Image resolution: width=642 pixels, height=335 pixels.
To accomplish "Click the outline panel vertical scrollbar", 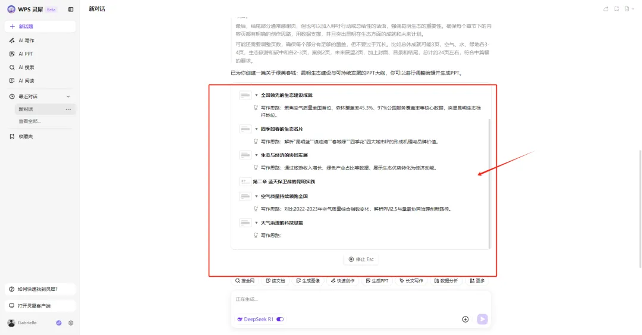I will (x=489, y=183).
